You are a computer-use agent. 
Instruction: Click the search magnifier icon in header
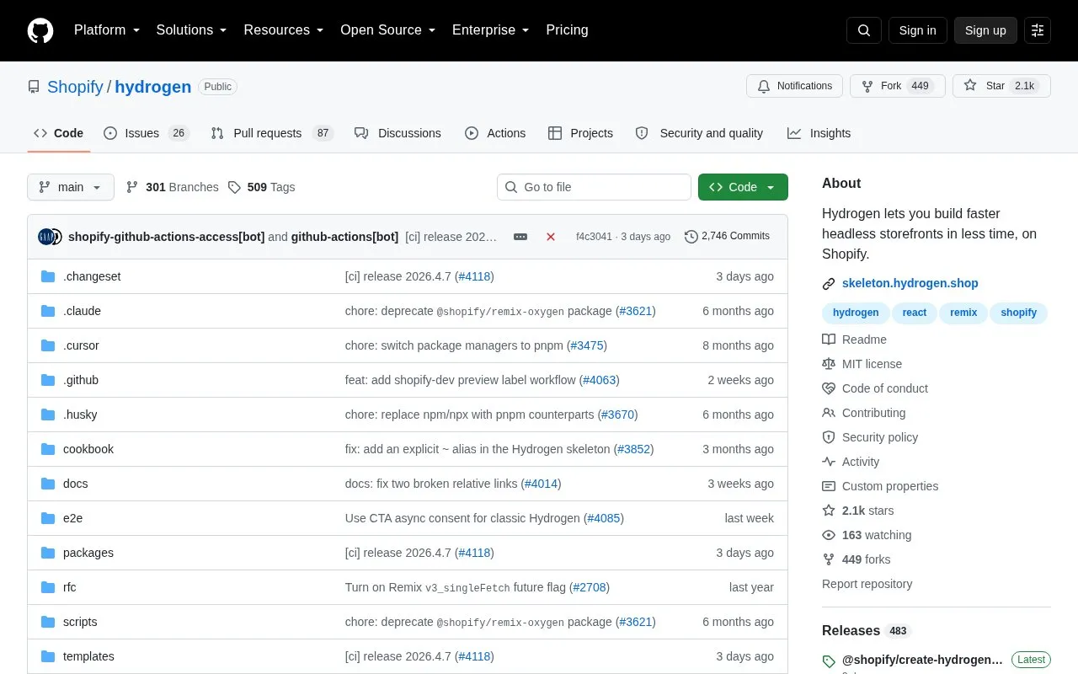(x=864, y=30)
